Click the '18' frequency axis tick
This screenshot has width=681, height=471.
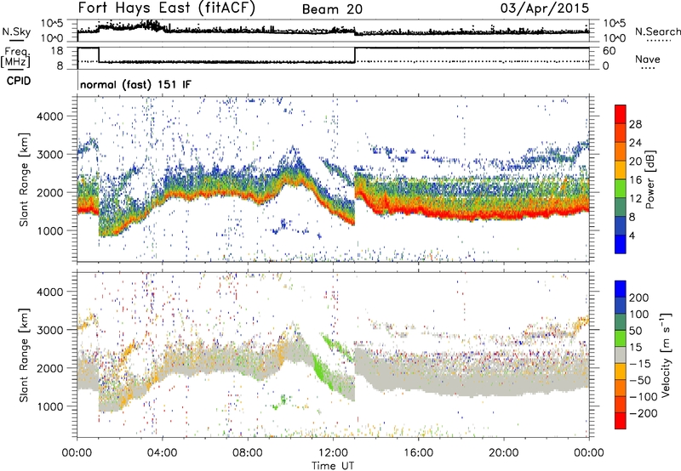point(57,51)
